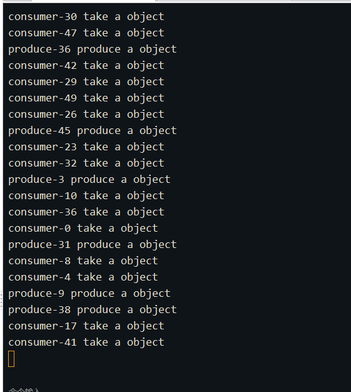
Task: Click the dotted panel splitter handle on left edge
Action: coord(1,301)
